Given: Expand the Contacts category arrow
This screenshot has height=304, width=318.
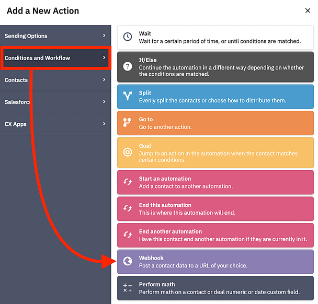Looking at the screenshot, I should pyautogui.click(x=104, y=80).
